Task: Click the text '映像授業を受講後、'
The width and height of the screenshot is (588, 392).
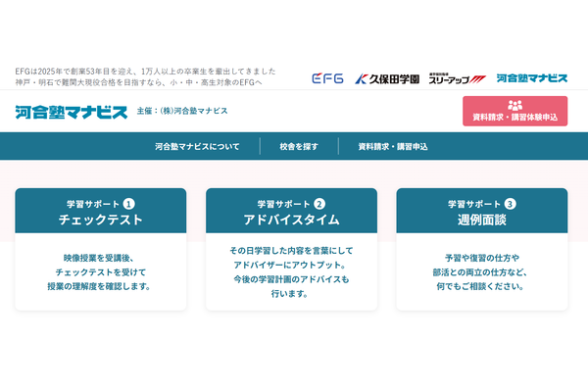Action: 99,258
